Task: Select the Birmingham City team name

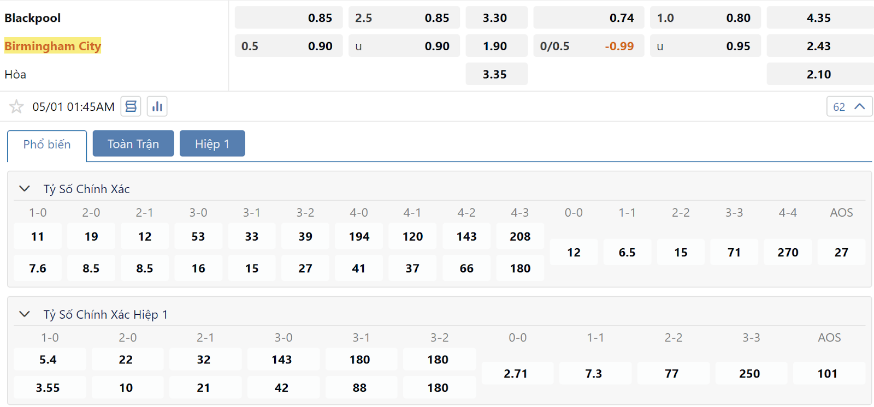Action: click(53, 46)
